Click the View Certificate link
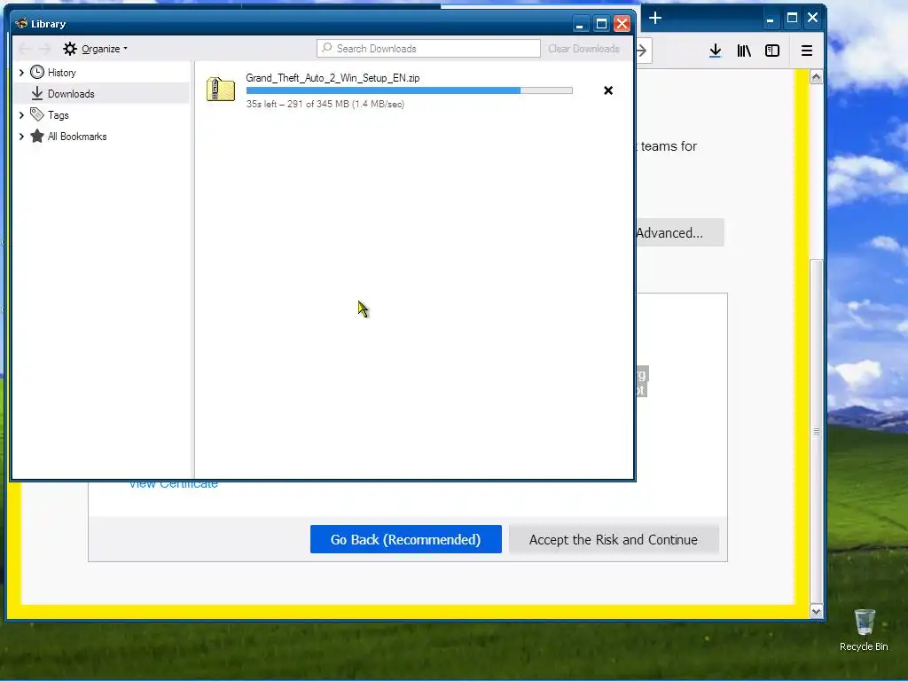908x681 pixels. (173, 485)
